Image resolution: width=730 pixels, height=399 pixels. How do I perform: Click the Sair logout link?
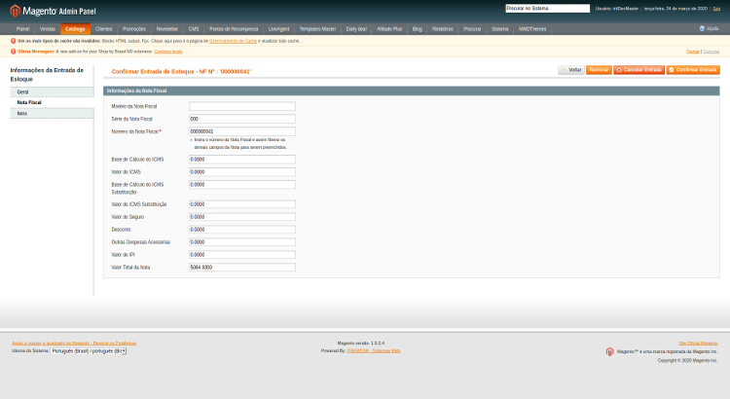[716, 9]
